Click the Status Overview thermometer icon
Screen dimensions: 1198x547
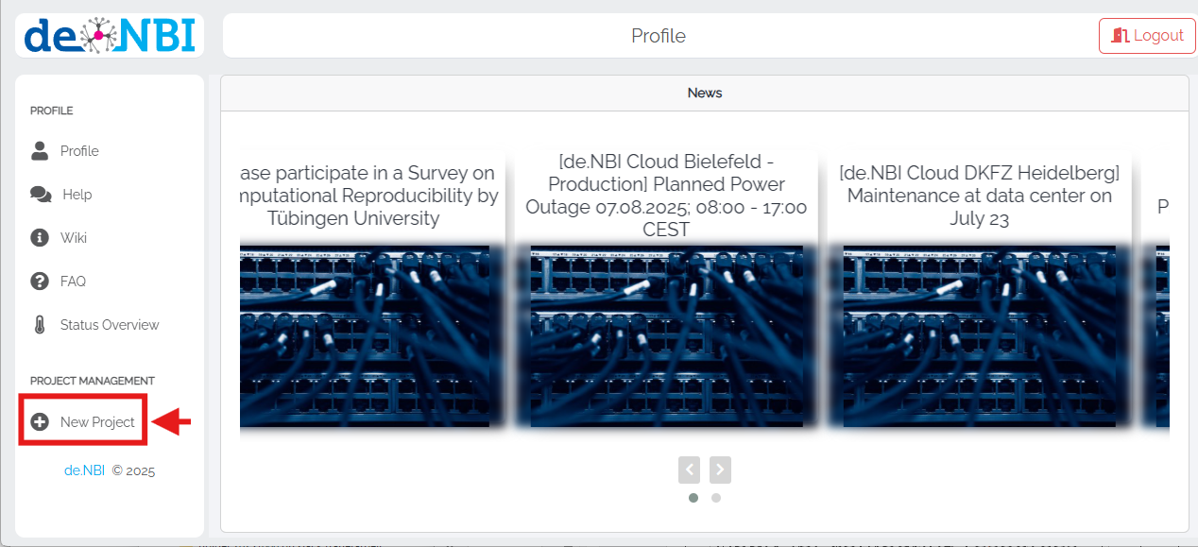click(40, 325)
